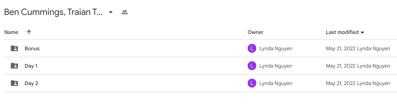Viewport: 397px width, 106px height.
Task: Click the Last modified header label
Action: (x=342, y=32)
